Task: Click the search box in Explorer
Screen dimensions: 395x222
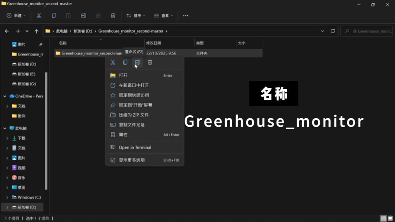Action: click(x=368, y=31)
